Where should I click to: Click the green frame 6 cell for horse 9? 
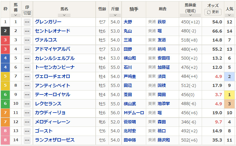point(5,95)
